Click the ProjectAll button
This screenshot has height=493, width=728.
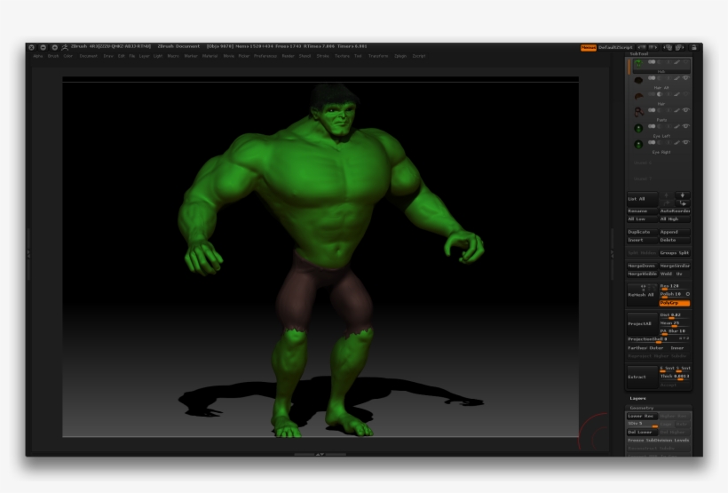[x=643, y=324]
